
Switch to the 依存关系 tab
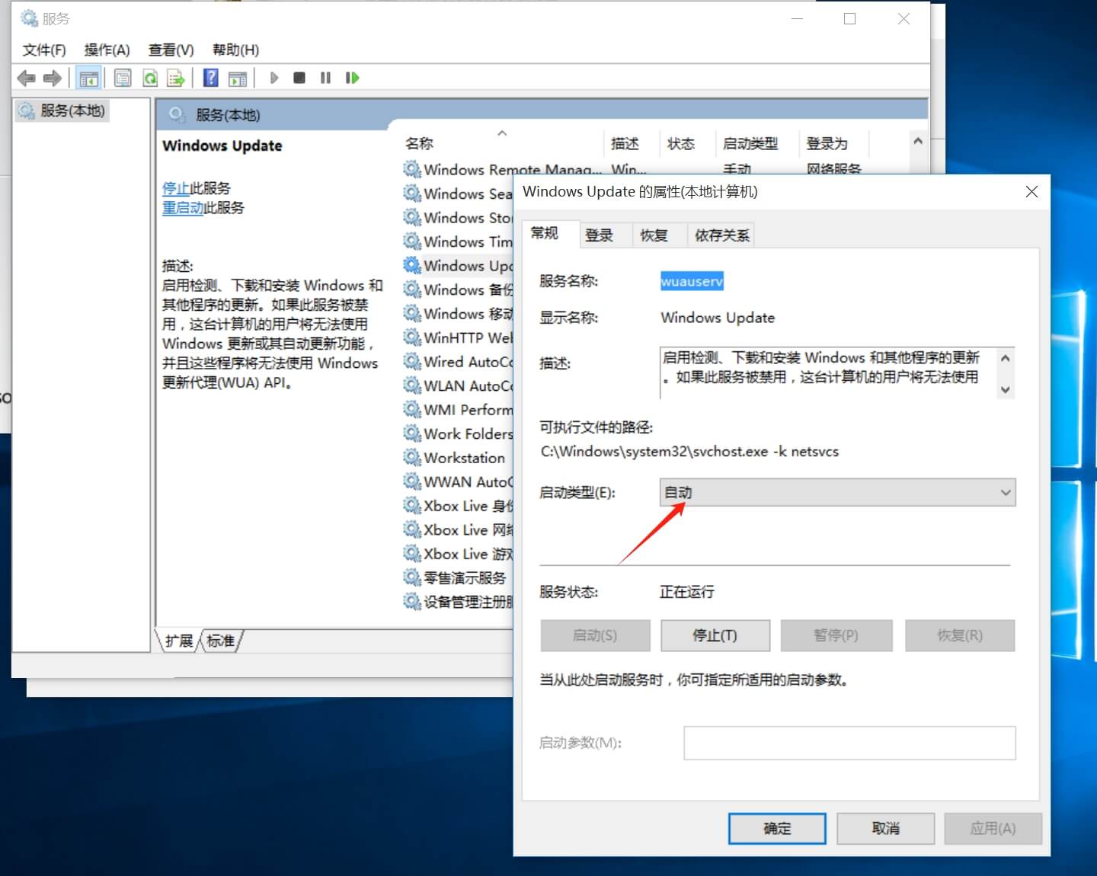pos(721,235)
